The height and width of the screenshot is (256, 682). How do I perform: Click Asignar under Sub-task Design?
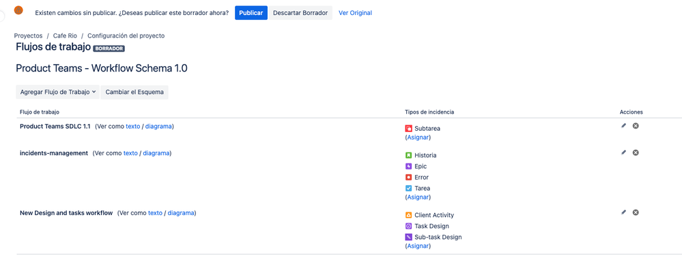[418, 246]
